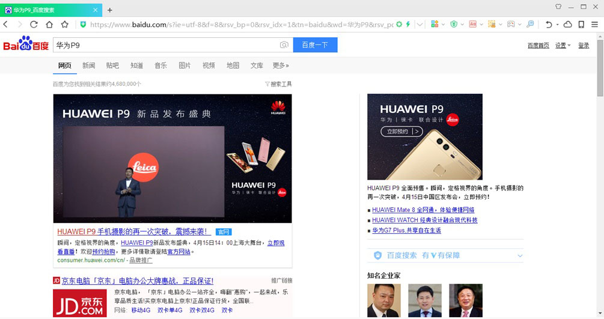Click the 立即预约 button in the right ad
The width and height of the screenshot is (604, 319).
point(402,132)
